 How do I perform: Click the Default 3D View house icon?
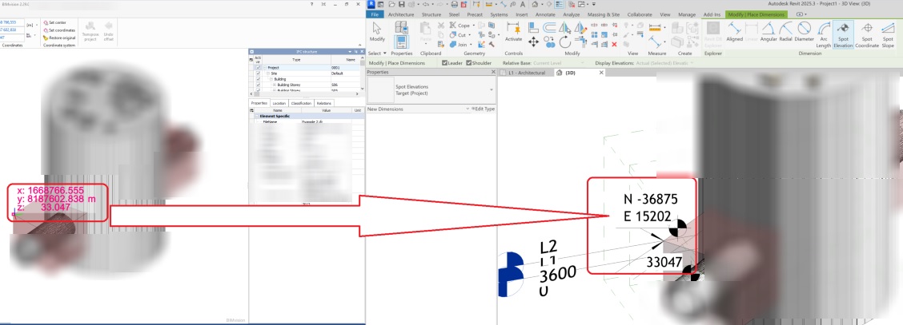pos(535,4)
